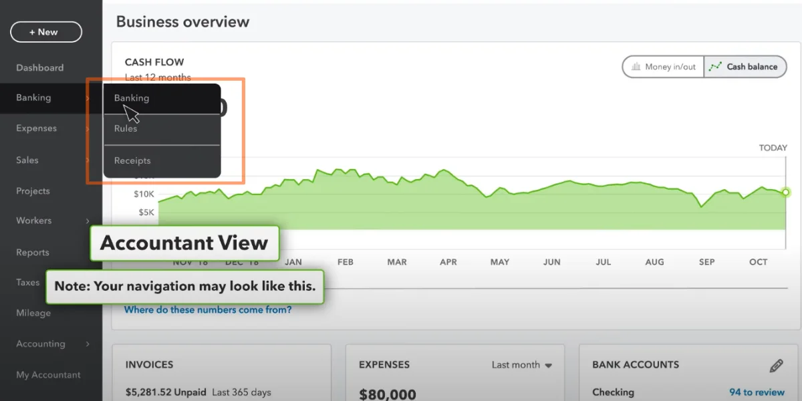Click the $80,000 expenses total

pos(388,394)
